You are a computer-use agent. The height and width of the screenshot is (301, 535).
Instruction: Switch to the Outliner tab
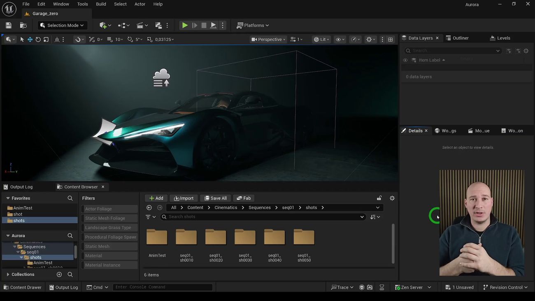(457, 38)
